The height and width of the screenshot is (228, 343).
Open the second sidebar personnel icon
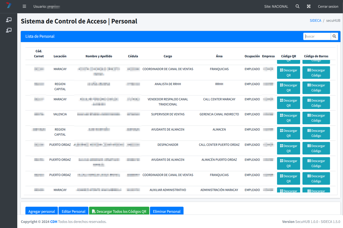coord(9,30)
